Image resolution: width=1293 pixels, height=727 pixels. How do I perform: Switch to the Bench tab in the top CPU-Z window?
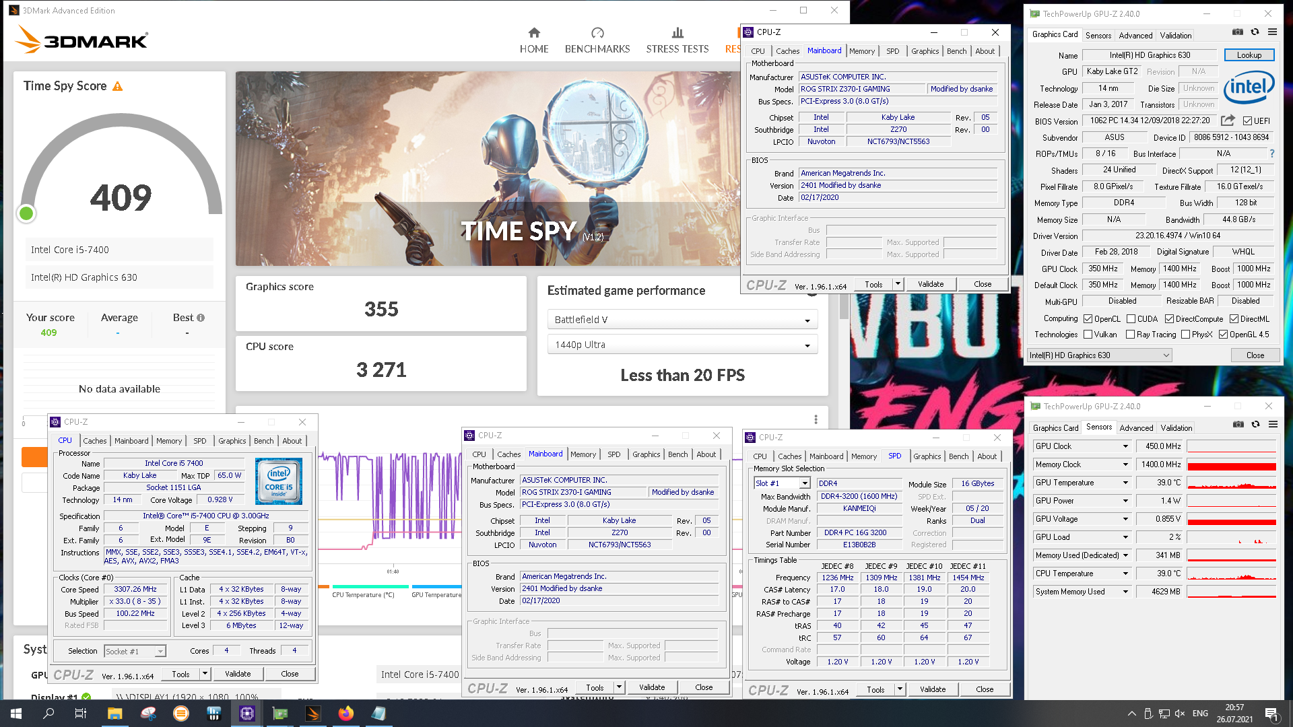click(956, 51)
